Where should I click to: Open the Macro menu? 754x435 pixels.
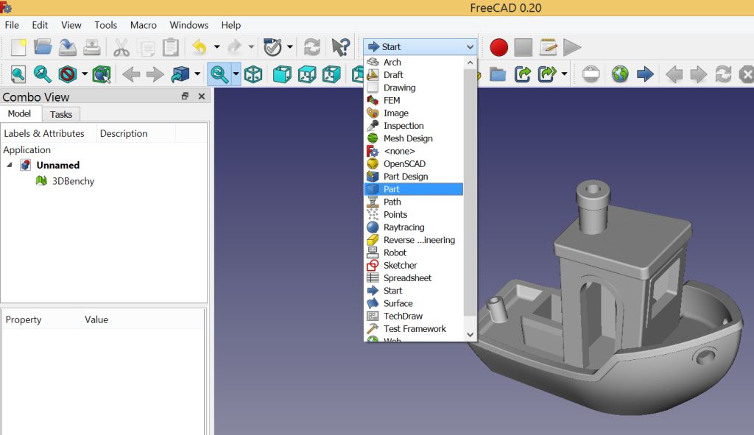144,25
